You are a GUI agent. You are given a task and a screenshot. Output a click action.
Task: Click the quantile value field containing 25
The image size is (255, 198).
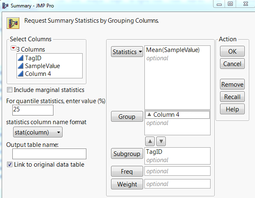(x=33, y=110)
